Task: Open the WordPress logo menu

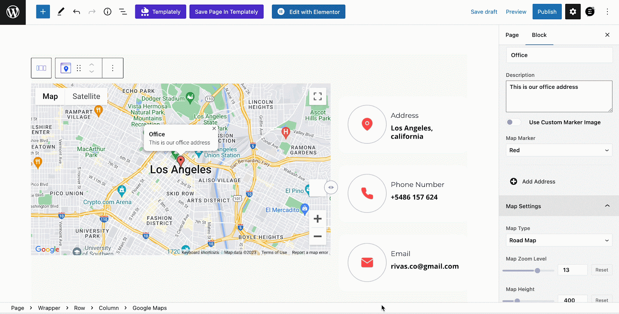Action: pyautogui.click(x=13, y=12)
